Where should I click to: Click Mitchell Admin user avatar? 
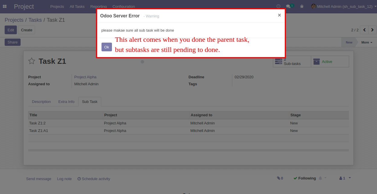(313, 6)
